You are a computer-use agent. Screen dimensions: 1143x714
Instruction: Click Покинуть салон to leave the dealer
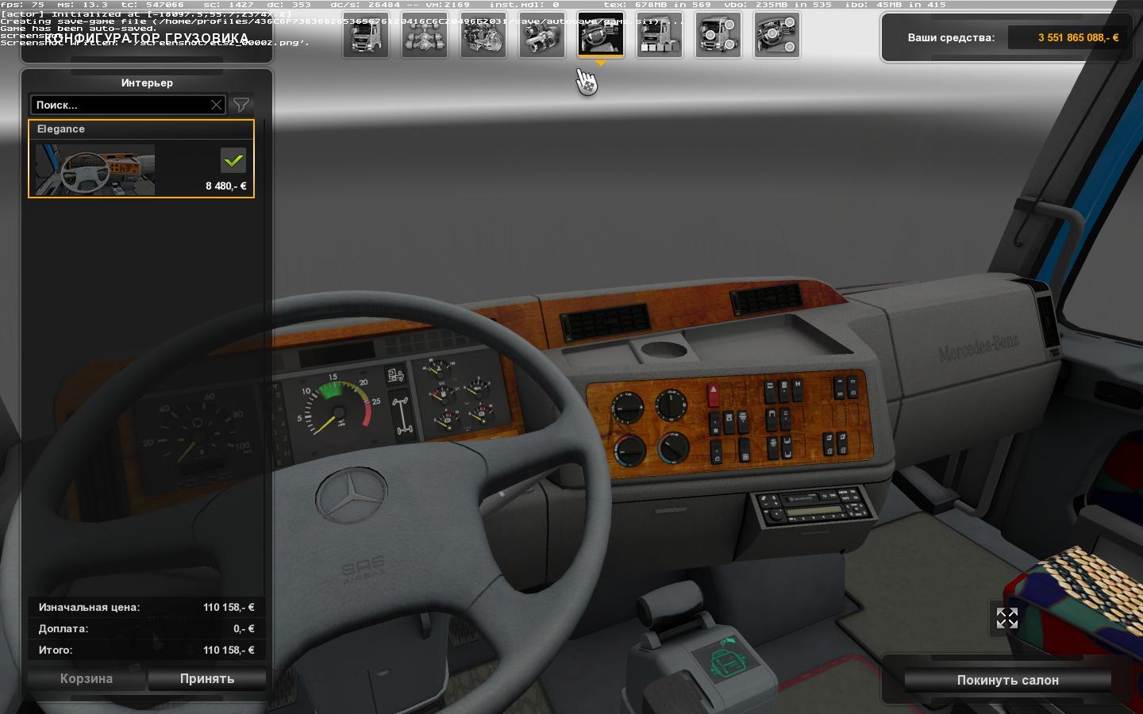tap(1007, 680)
